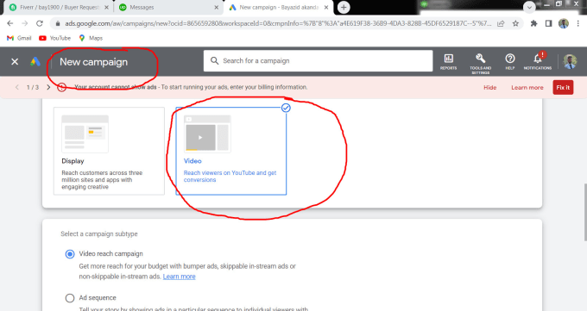Choose Ad sequence radio button
The width and height of the screenshot is (587, 311).
coord(70,298)
